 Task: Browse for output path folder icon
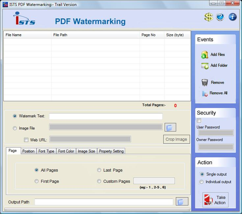(182, 201)
